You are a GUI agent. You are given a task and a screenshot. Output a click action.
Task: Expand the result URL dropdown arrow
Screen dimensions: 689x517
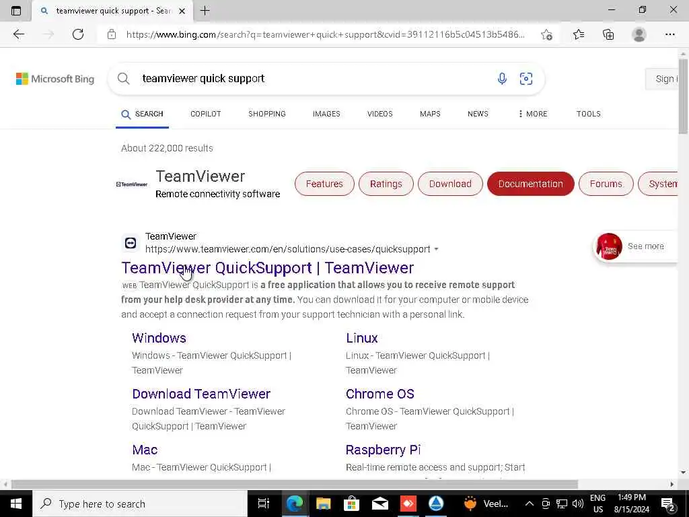coord(436,249)
